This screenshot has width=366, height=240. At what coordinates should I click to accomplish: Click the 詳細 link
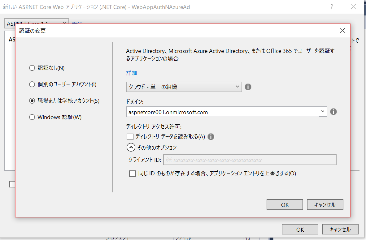click(132, 73)
